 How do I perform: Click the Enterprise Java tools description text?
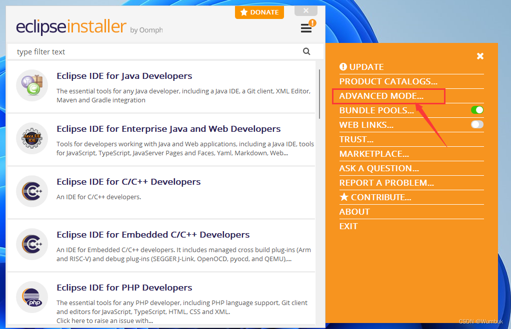(x=185, y=148)
